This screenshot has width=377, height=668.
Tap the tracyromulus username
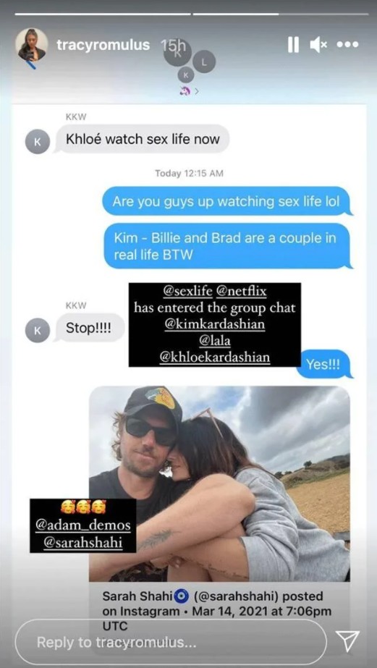pyautogui.click(x=103, y=45)
